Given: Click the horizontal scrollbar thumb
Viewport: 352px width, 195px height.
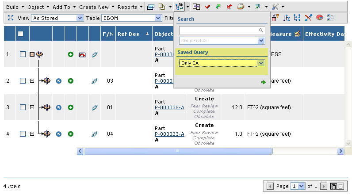Looking at the screenshot, I should point(177,151).
